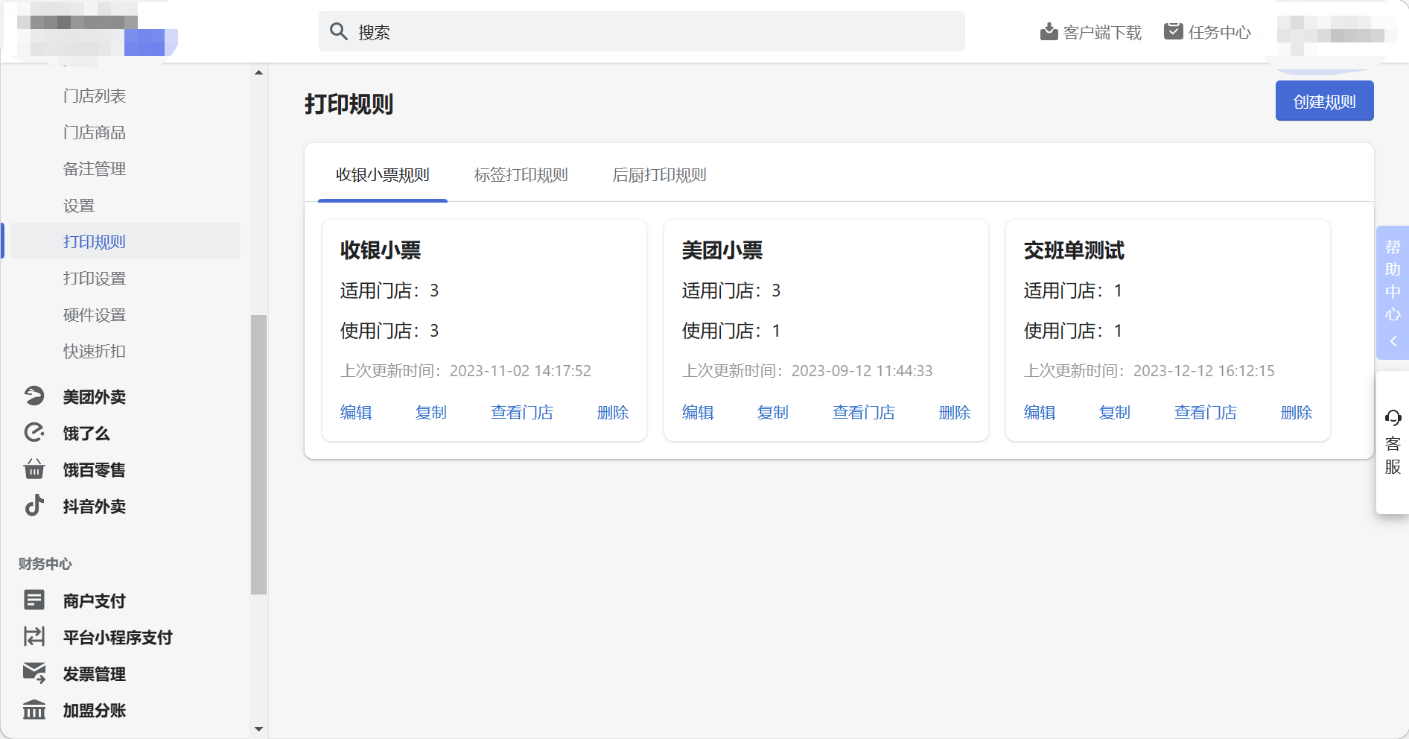Open 加盟分账 menu label
This screenshot has width=1409, height=739.
pyautogui.click(x=95, y=710)
